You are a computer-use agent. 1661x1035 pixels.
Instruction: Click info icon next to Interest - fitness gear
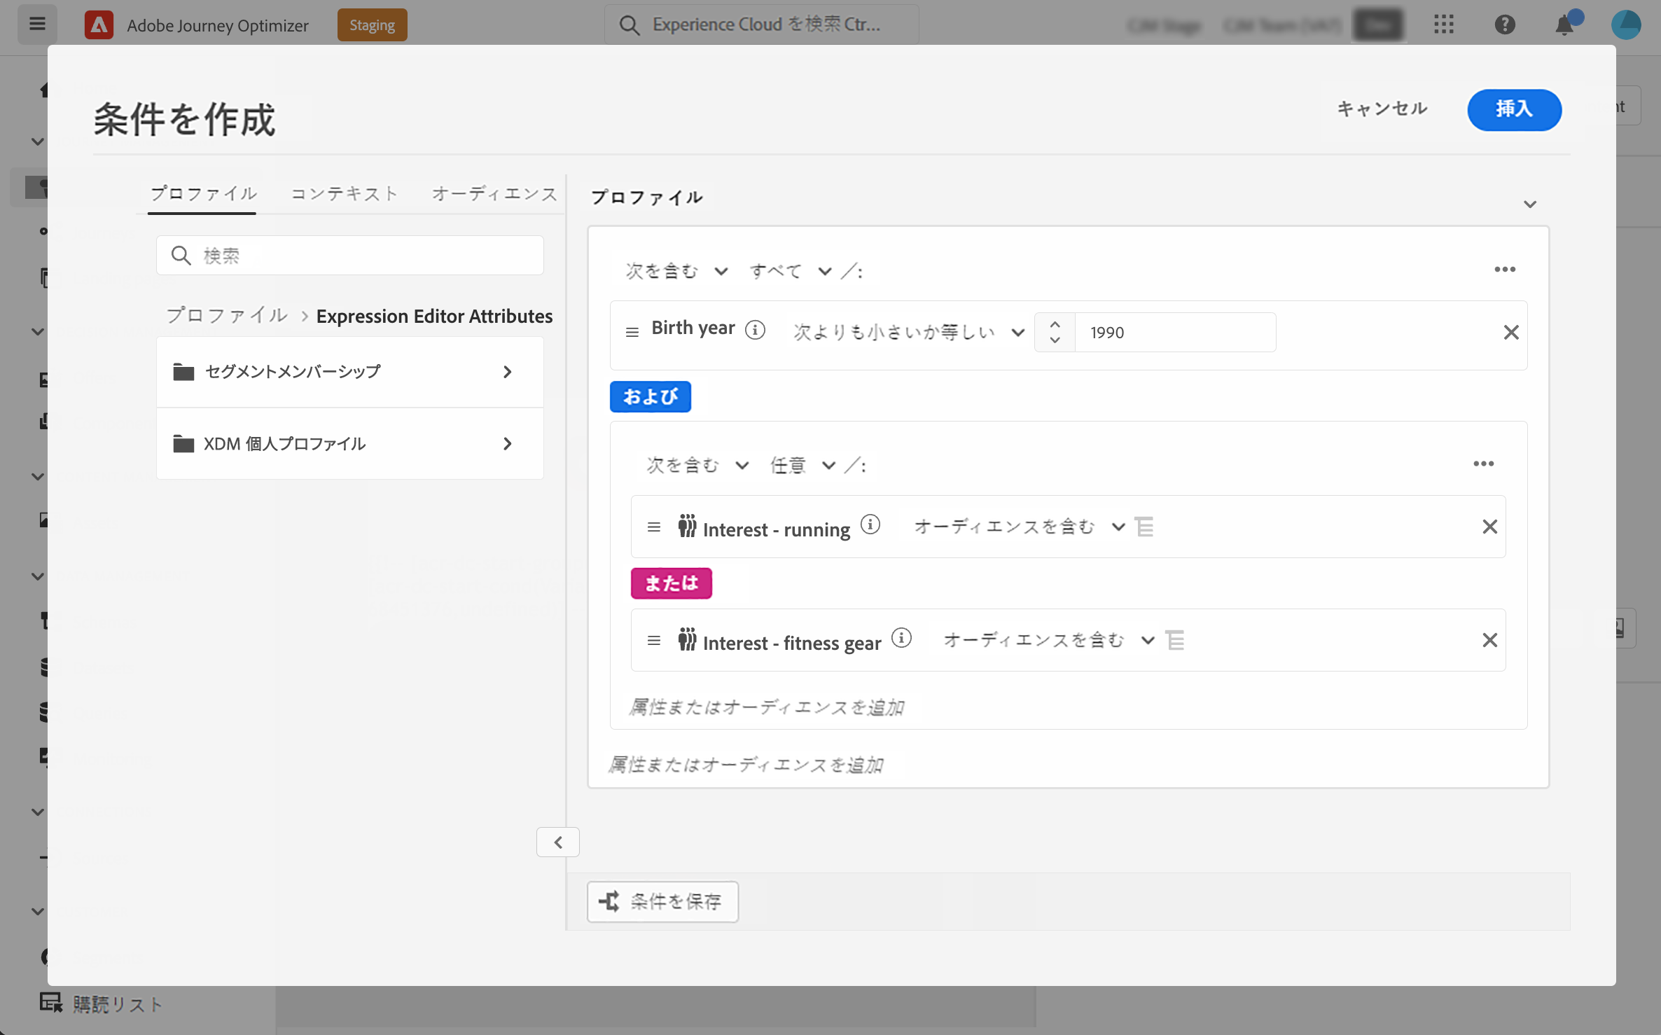coord(901,639)
